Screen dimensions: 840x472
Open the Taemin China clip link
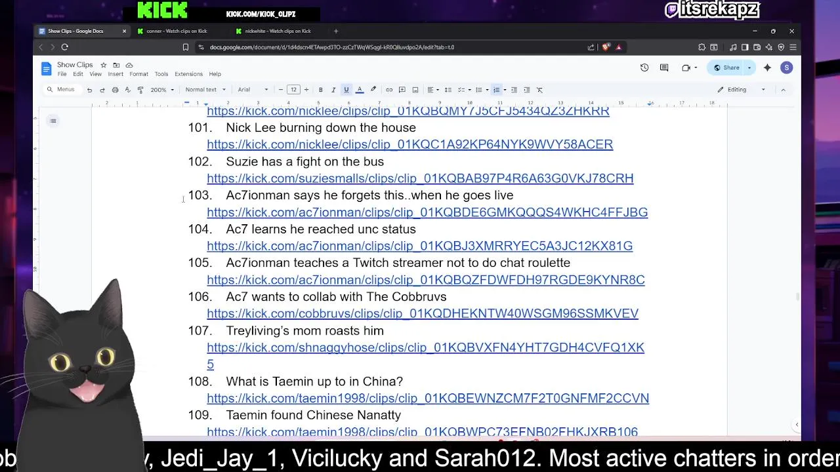[428, 398]
